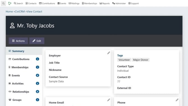Click the Groups people icon in sidebar

tap(10, 100)
